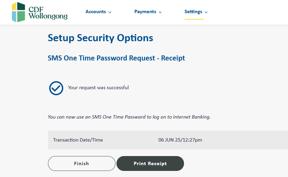Expand the chevron beside Payments
The height and width of the screenshot is (177, 288).
[160, 12]
